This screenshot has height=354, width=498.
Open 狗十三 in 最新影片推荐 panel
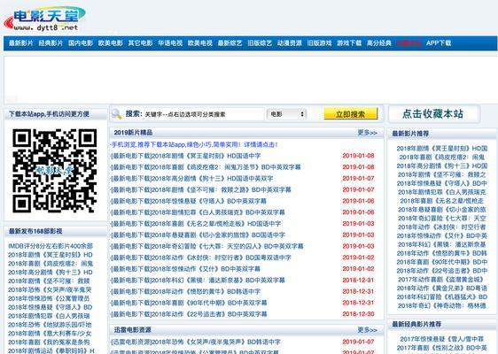[x=442, y=165]
